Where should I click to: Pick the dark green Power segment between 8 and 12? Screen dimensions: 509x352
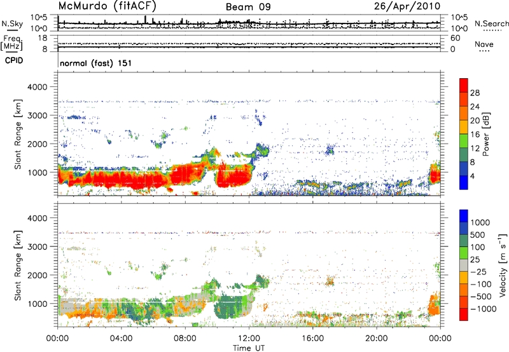[464, 154]
